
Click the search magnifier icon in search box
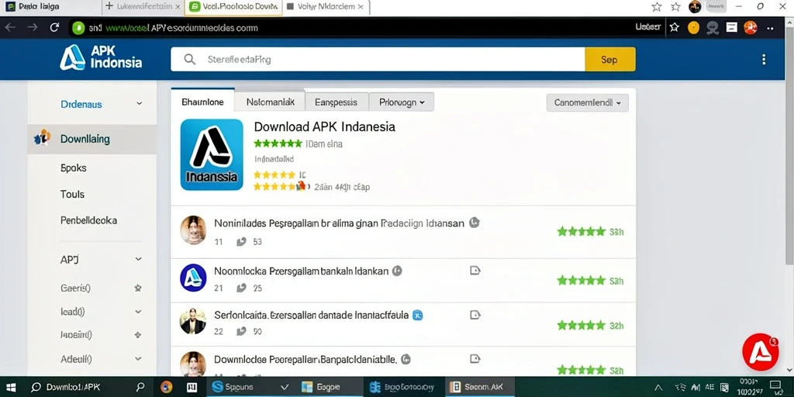pos(190,60)
